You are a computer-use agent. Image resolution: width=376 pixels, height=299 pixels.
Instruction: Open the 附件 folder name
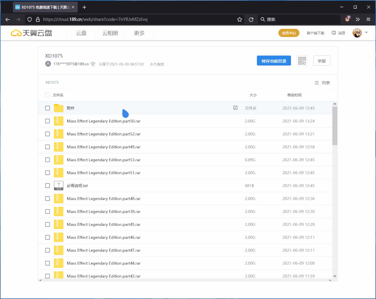pyautogui.click(x=70, y=108)
